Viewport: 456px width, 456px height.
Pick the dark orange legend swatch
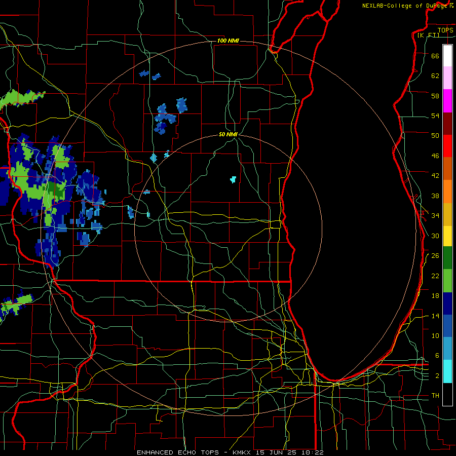coord(447,168)
